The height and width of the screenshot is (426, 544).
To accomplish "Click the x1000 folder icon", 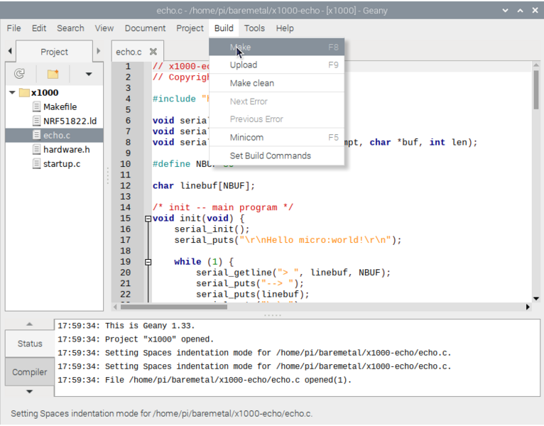I will point(24,92).
